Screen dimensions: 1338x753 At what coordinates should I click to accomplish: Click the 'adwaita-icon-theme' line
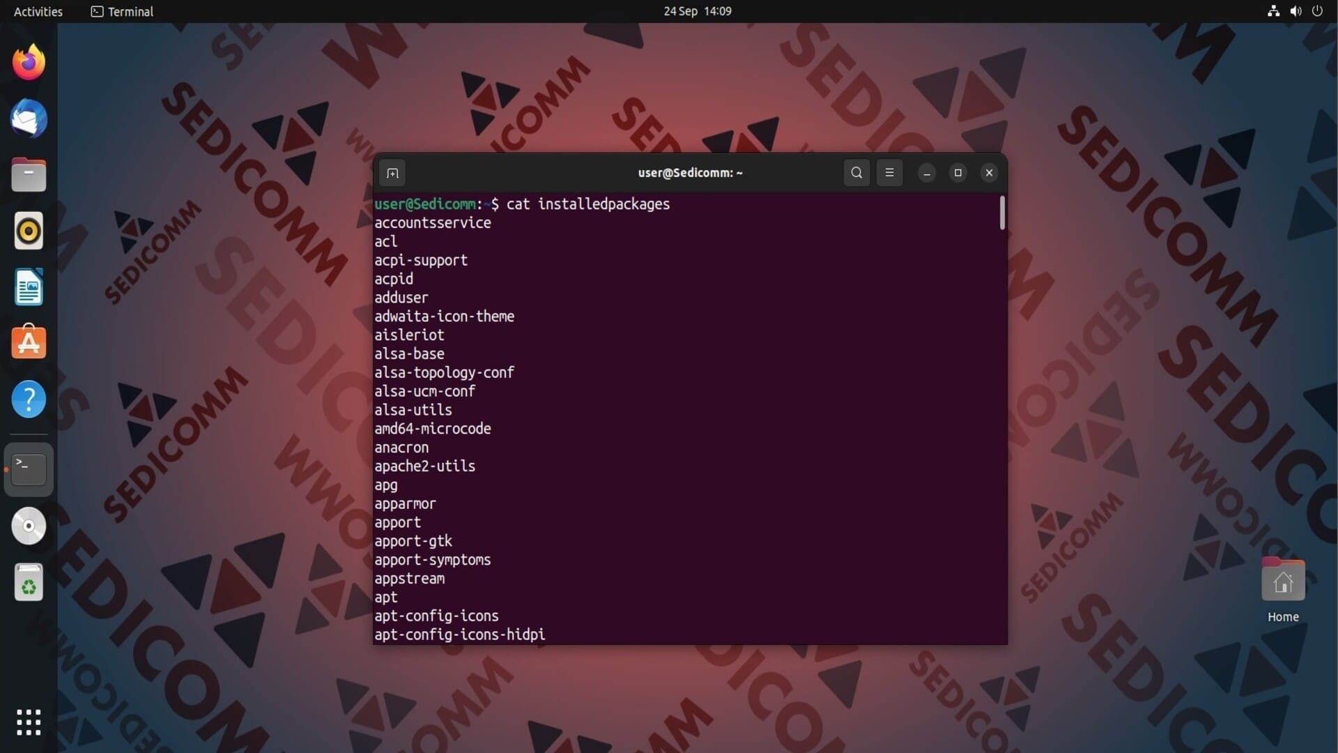(445, 317)
